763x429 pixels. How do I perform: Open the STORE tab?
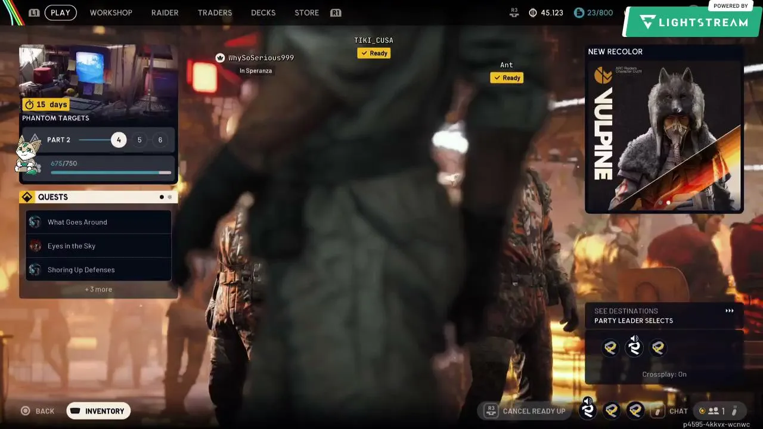(306, 13)
